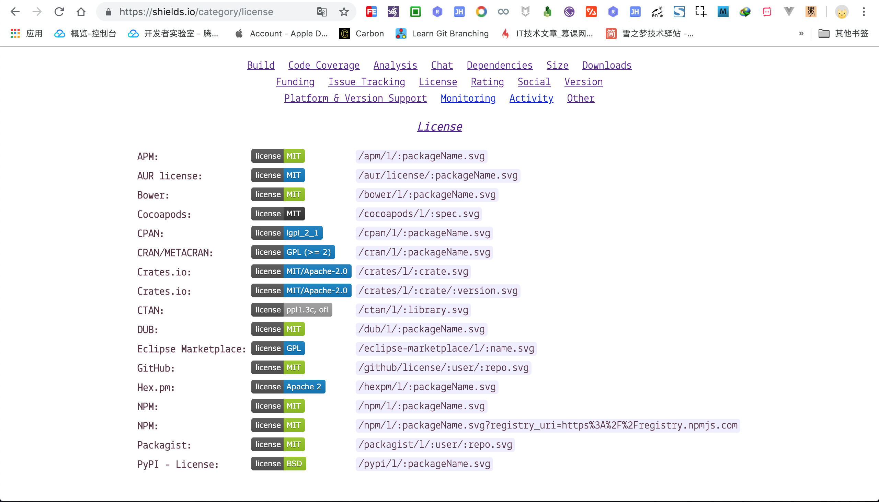Image resolution: width=879 pixels, height=502 pixels.
Task: Open the Chrome three-dot menu
Action: pos(864,11)
